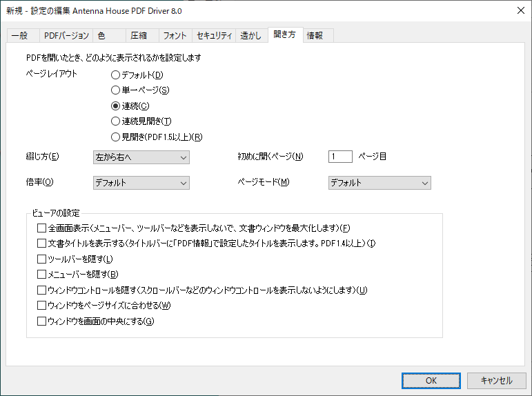Open the フォント tab
Viewport: 532px width, 396px height.
(x=175, y=36)
